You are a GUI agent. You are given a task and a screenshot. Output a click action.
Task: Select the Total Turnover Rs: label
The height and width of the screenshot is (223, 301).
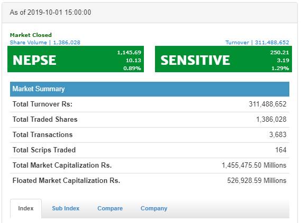[42, 104]
